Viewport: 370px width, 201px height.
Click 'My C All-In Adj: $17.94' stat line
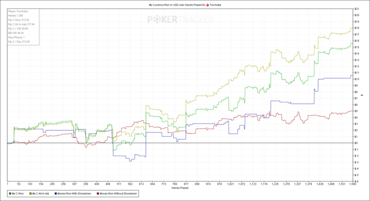click(21, 24)
